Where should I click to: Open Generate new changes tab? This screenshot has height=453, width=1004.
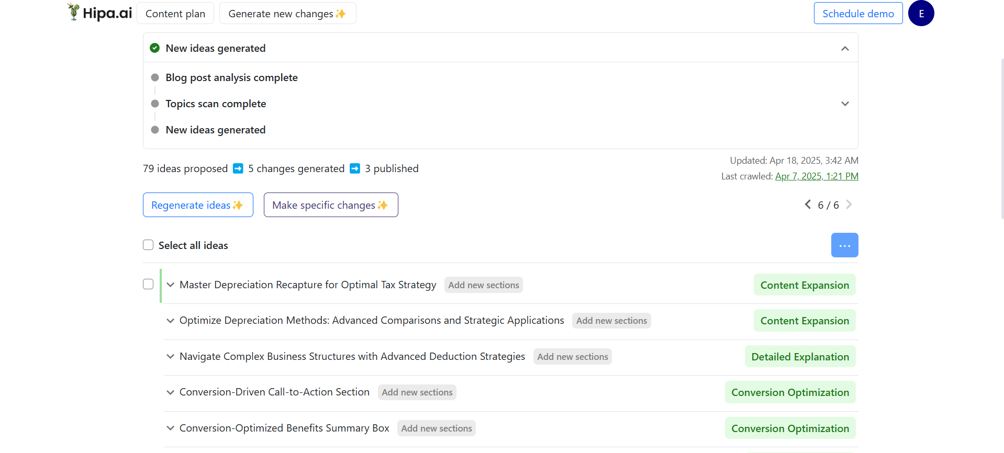(x=287, y=14)
